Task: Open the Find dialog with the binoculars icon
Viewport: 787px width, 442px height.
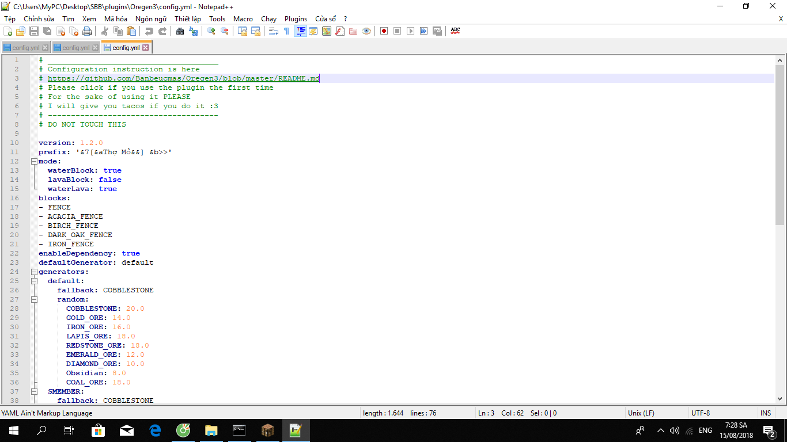Action: (180, 31)
